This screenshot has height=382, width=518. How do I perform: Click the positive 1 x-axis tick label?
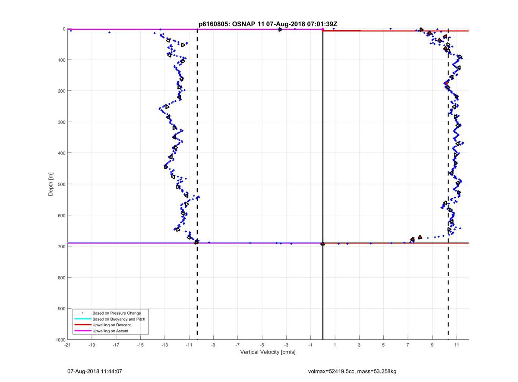click(335, 345)
